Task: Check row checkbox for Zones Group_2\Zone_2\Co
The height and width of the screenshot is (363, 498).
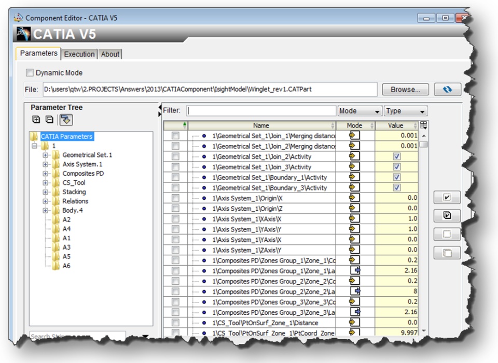Action: [175, 281]
